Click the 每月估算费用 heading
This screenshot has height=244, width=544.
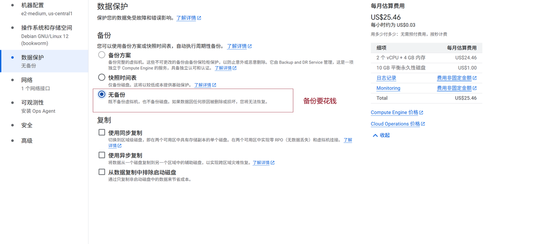click(388, 6)
